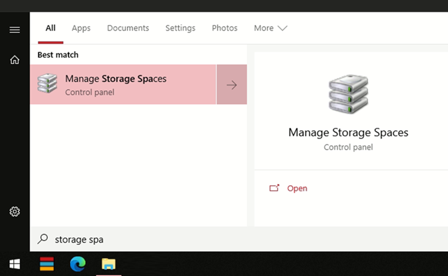Go to the Home icon in sidebar

click(15, 60)
